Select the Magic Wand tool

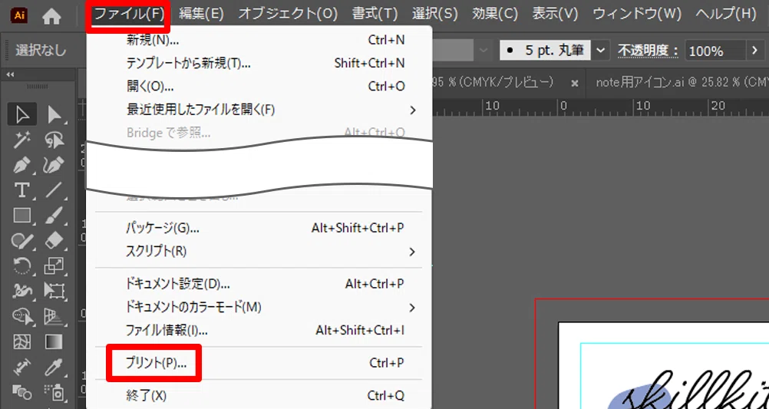21,140
